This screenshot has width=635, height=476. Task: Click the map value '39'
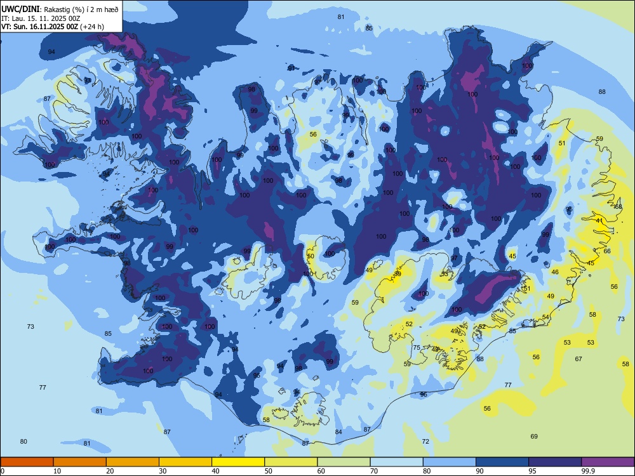click(x=398, y=274)
